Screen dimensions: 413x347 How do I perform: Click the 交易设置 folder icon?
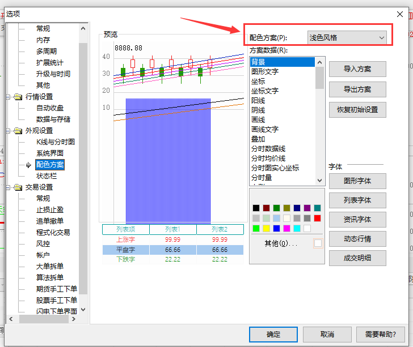[x=18, y=187]
